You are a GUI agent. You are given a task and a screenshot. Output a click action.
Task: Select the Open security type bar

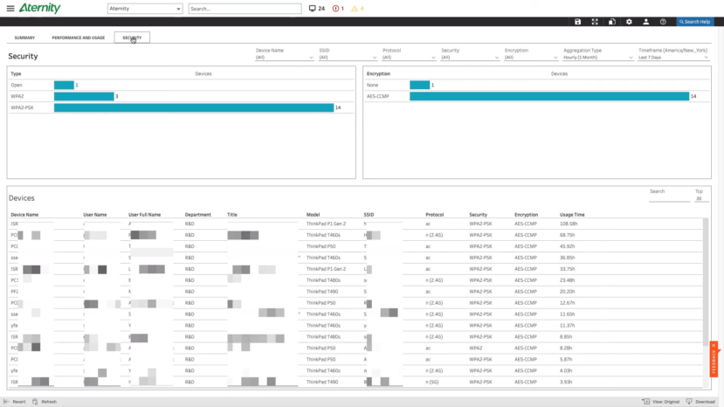tap(64, 85)
